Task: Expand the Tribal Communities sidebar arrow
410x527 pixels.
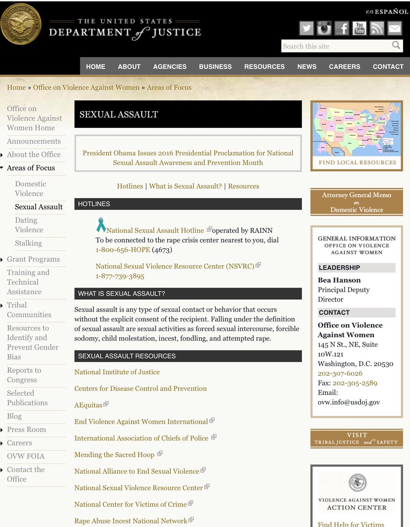Action: coord(2,305)
